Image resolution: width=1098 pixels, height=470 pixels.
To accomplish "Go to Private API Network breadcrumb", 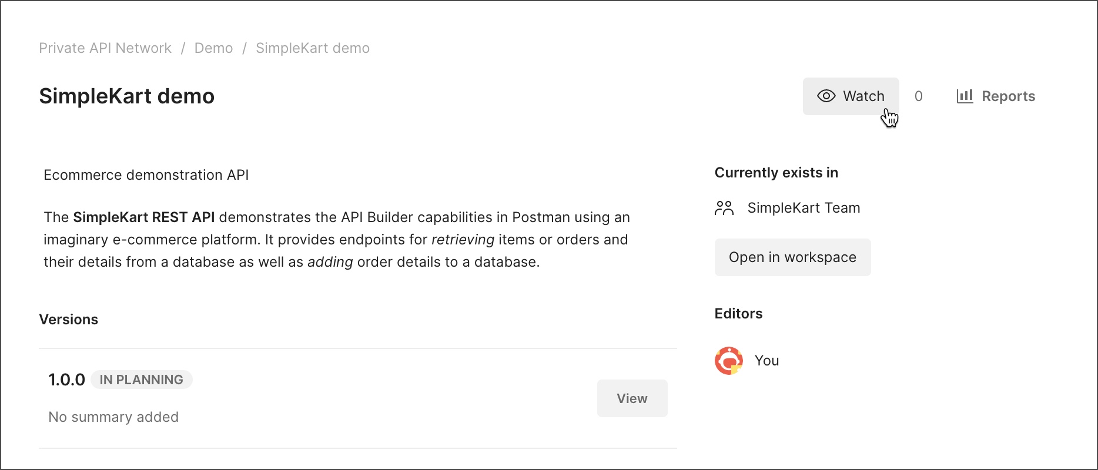I will click(x=105, y=48).
